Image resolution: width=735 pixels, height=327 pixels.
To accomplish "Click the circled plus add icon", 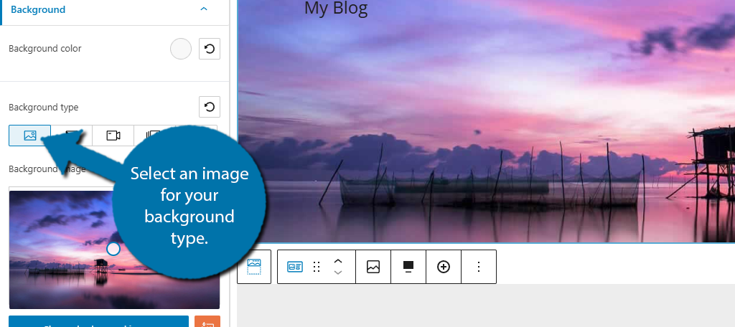I will pyautogui.click(x=444, y=267).
